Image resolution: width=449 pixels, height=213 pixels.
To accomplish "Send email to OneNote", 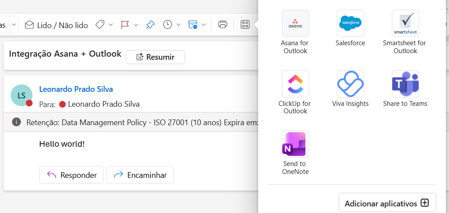I will click(295, 144).
